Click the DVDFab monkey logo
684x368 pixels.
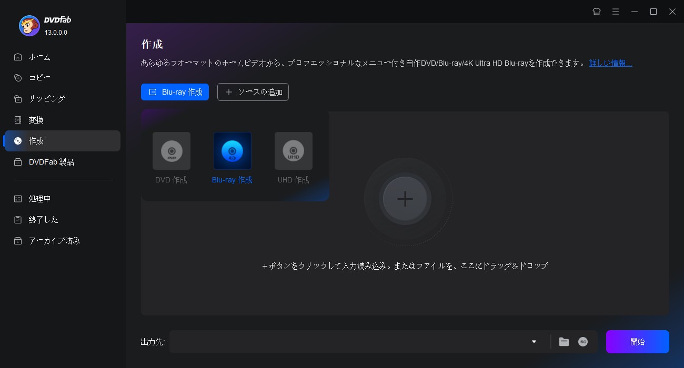click(x=29, y=25)
